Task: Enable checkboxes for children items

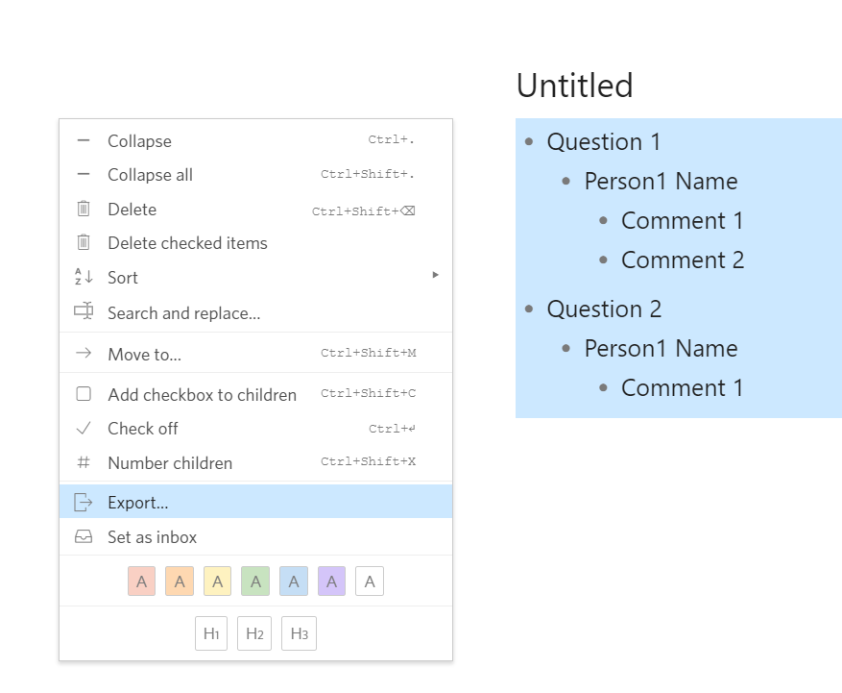Action: pos(202,393)
